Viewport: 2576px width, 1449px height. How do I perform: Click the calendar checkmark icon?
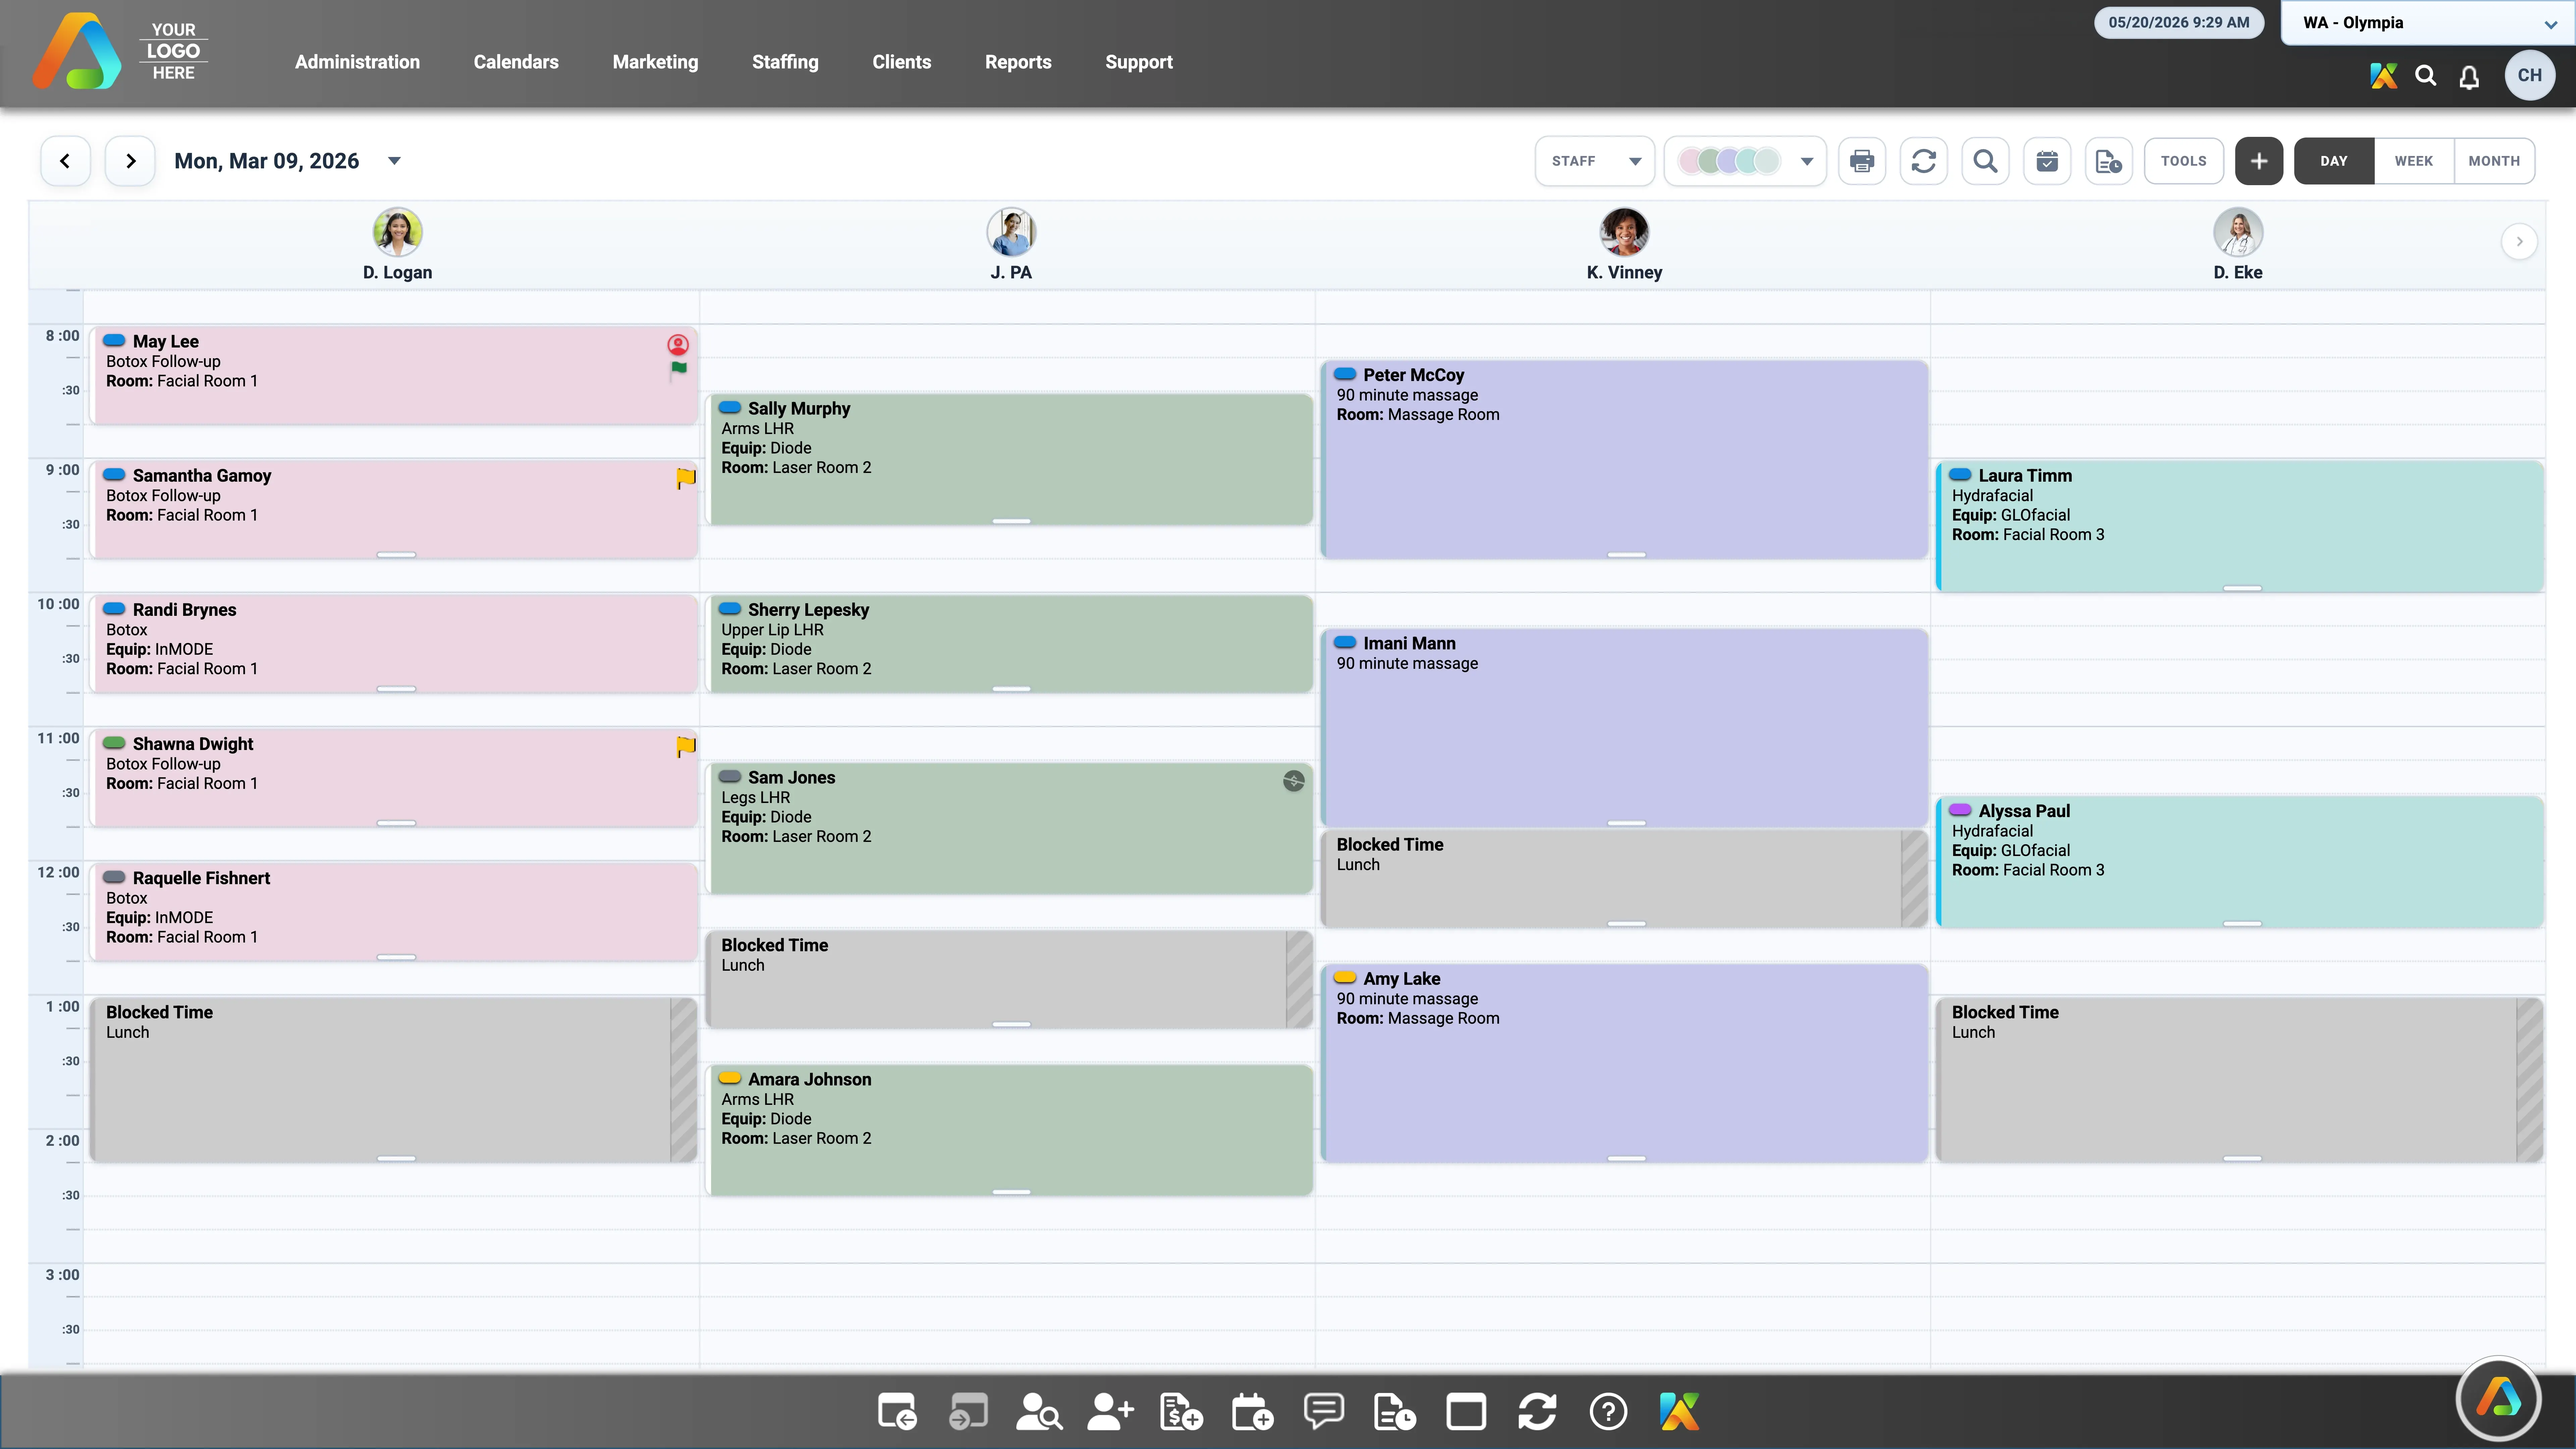click(x=2047, y=161)
